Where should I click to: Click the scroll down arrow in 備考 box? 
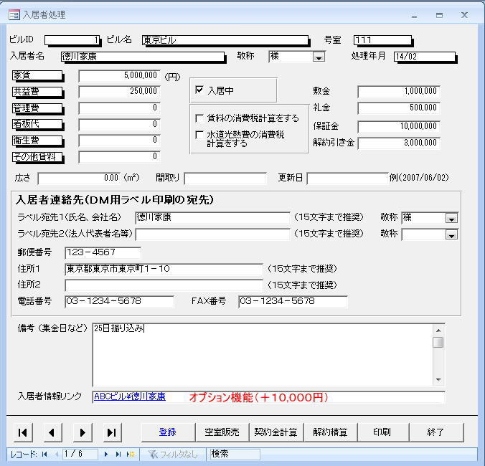point(438,380)
